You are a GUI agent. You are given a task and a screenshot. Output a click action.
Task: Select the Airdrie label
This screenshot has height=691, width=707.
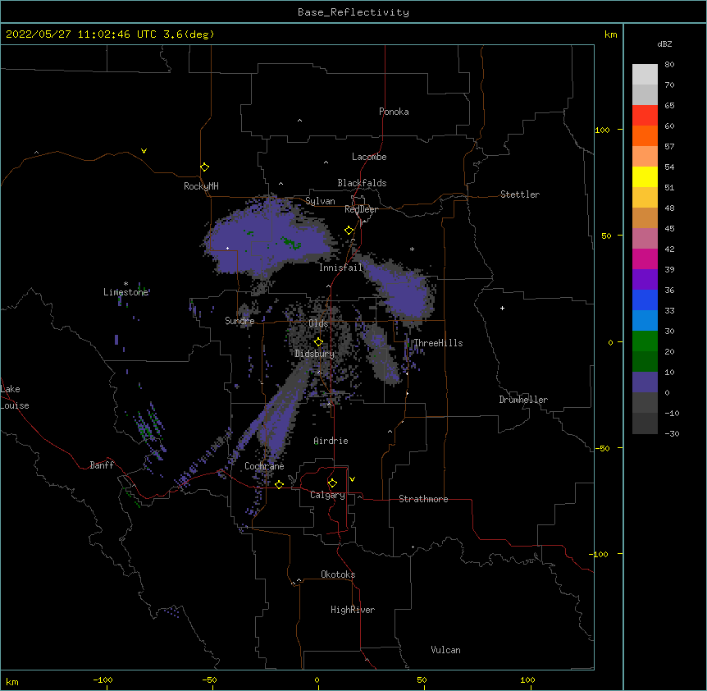click(331, 441)
